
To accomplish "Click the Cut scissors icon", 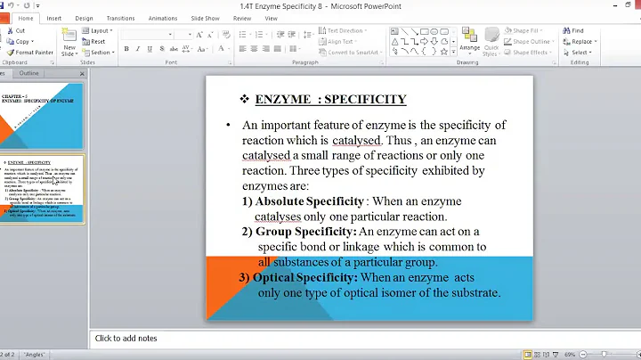I will pyautogui.click(x=10, y=30).
